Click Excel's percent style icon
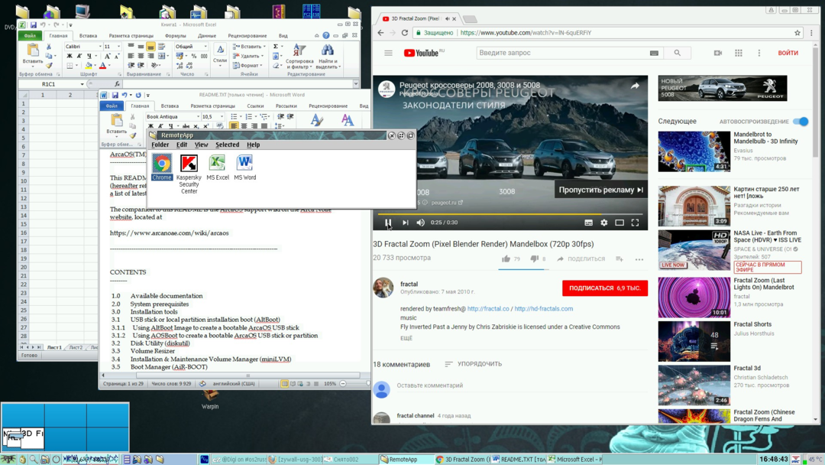This screenshot has height=465, width=825. pyautogui.click(x=193, y=56)
